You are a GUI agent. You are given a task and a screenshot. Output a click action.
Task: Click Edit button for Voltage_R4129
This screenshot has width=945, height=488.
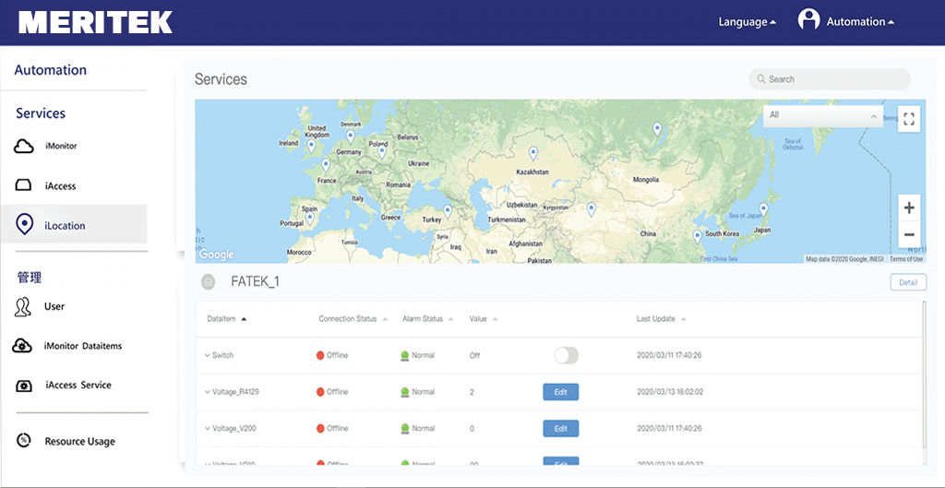(560, 392)
